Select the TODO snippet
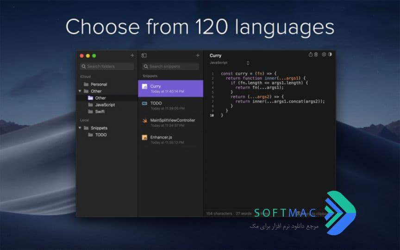This screenshot has width=400, height=250. [171, 106]
